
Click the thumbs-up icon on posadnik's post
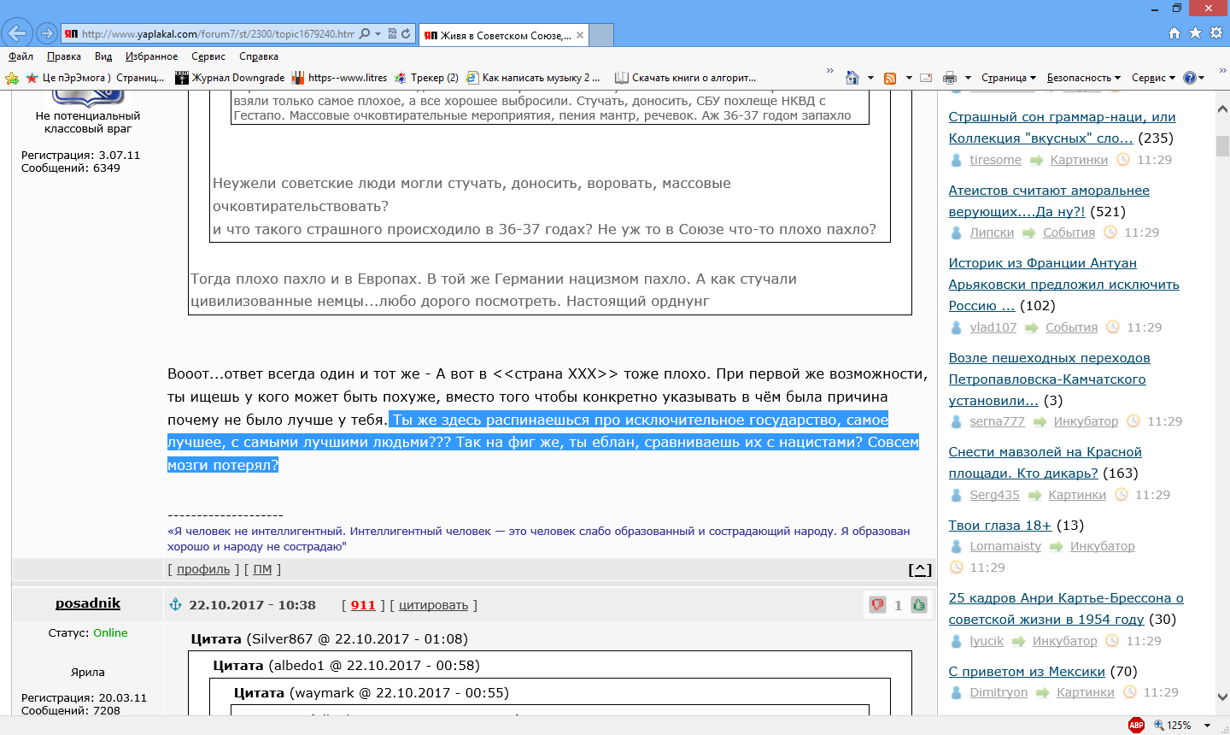(x=918, y=604)
